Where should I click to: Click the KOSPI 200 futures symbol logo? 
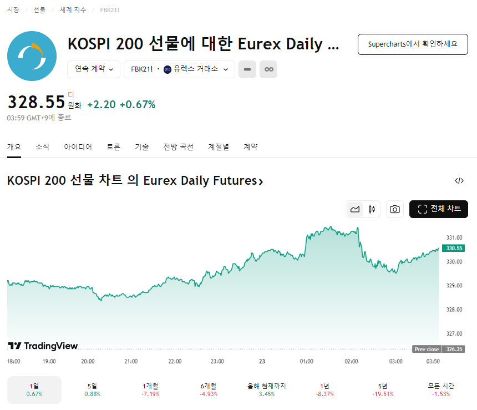(x=32, y=55)
